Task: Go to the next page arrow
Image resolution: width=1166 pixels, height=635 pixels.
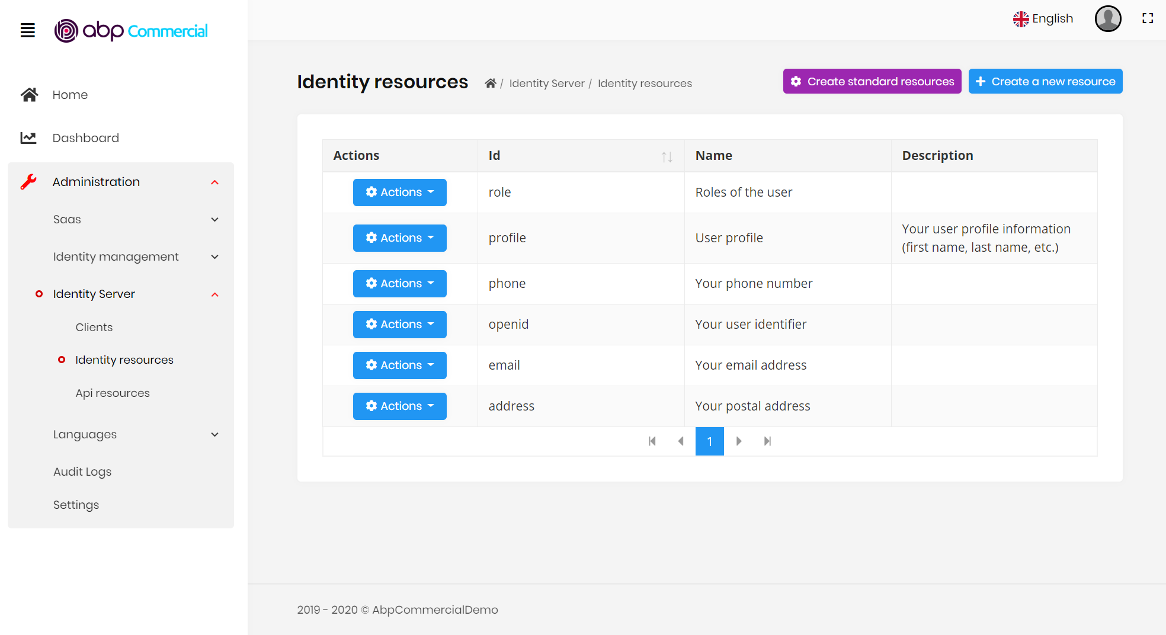Action: 739,441
